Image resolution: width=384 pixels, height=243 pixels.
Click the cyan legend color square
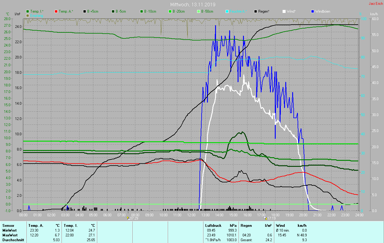pos(227,11)
